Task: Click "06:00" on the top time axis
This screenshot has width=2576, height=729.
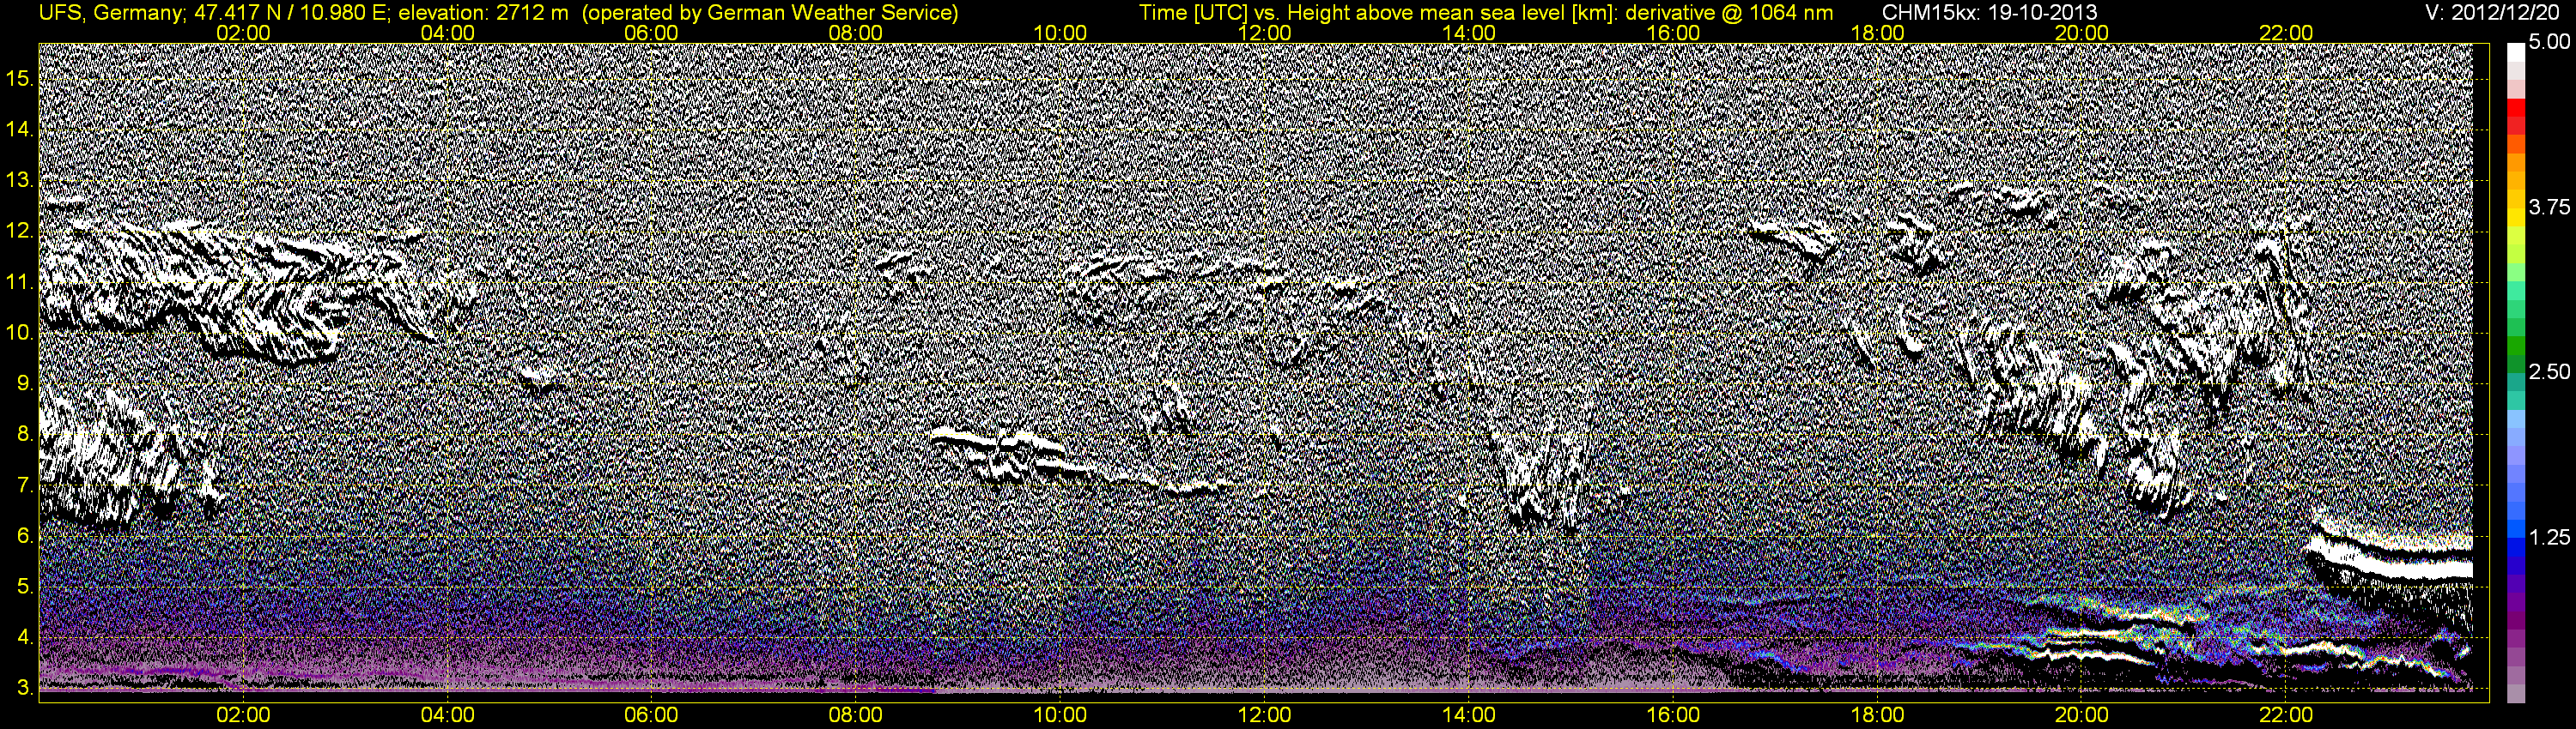Action: 651,33
